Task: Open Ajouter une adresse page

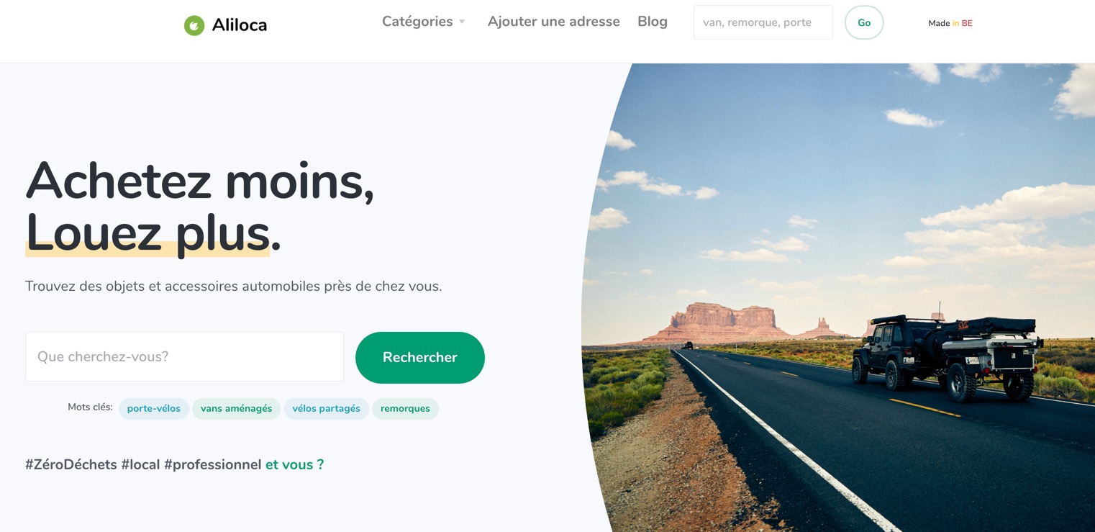Action: click(x=553, y=22)
